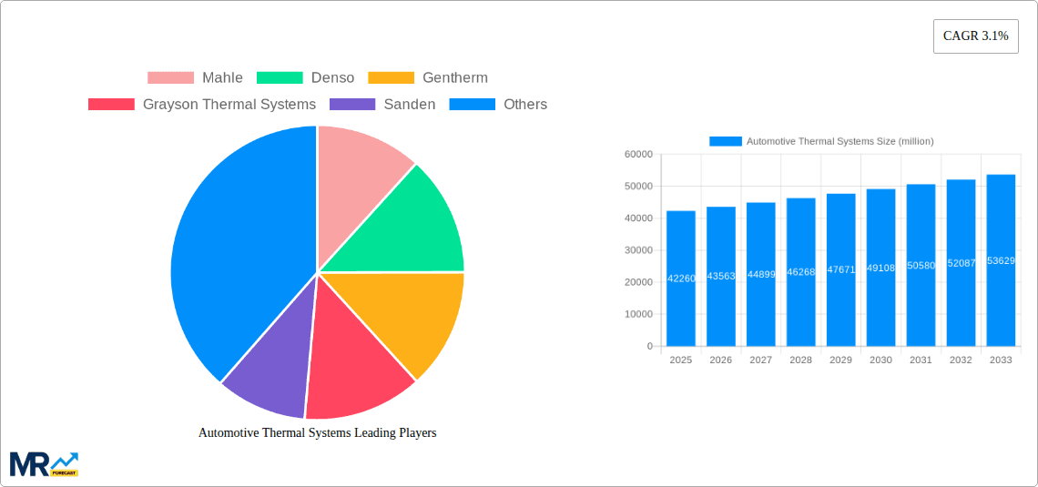Screen dimensions: 1038x487
Task: Click the Gentherm legend label
Action: point(454,78)
